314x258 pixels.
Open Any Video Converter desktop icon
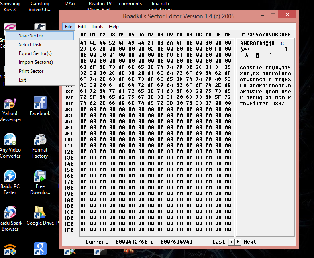pos(10,146)
